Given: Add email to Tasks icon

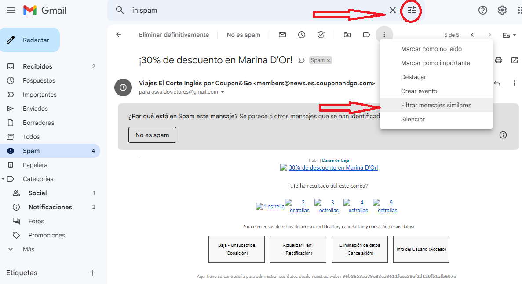Looking at the screenshot, I should pyautogui.click(x=321, y=34).
